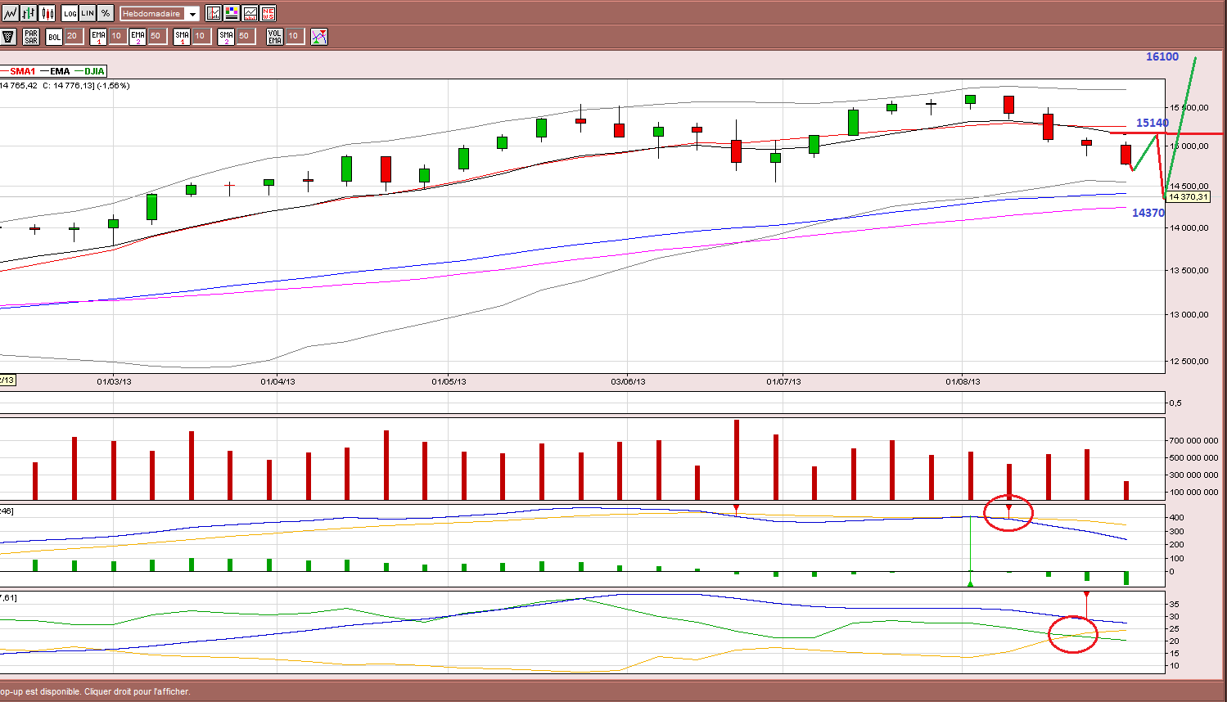Toggle the EMA 2 indicator
Image resolution: width=1227 pixels, height=702 pixels.
click(138, 36)
